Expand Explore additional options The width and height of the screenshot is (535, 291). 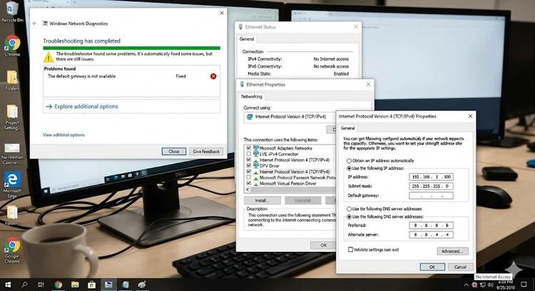131,107
